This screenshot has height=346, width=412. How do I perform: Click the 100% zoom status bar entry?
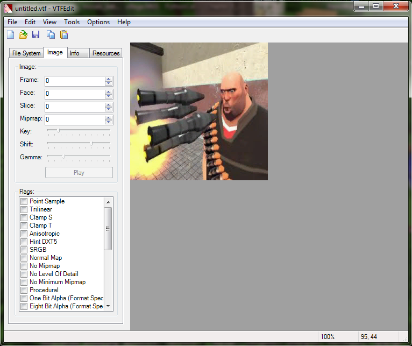pyautogui.click(x=328, y=337)
